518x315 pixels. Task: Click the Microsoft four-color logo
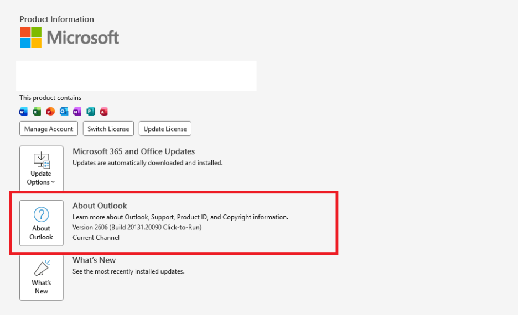[x=31, y=37]
